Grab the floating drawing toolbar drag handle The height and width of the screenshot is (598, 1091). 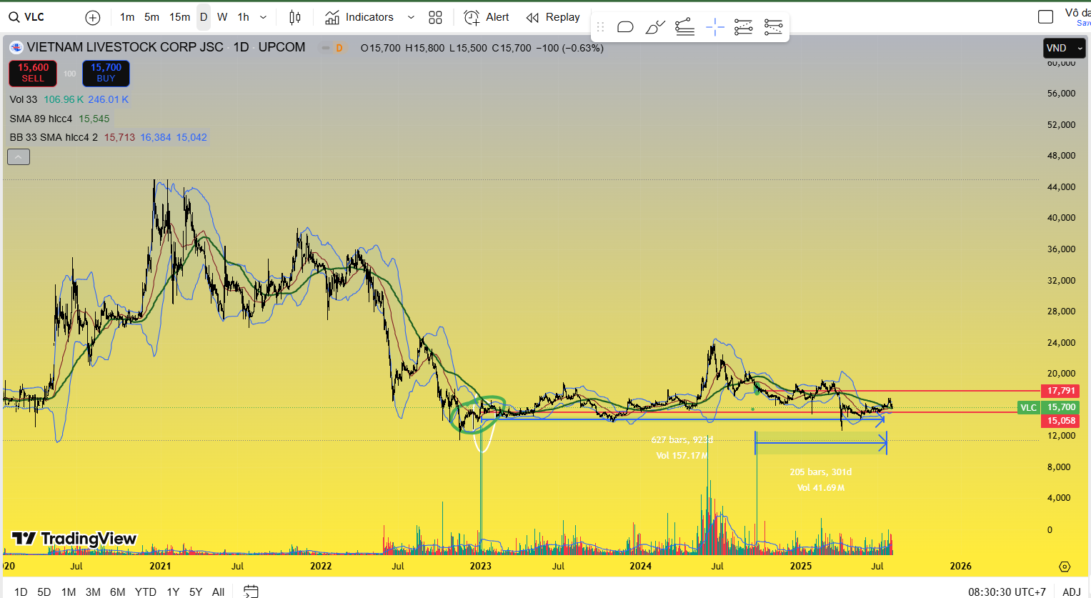pos(600,27)
